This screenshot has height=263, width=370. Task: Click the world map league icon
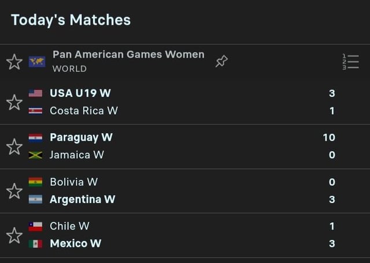point(36,61)
